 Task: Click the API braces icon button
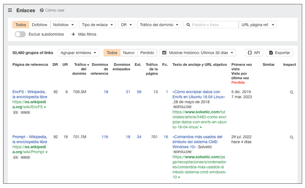[x=250, y=53]
